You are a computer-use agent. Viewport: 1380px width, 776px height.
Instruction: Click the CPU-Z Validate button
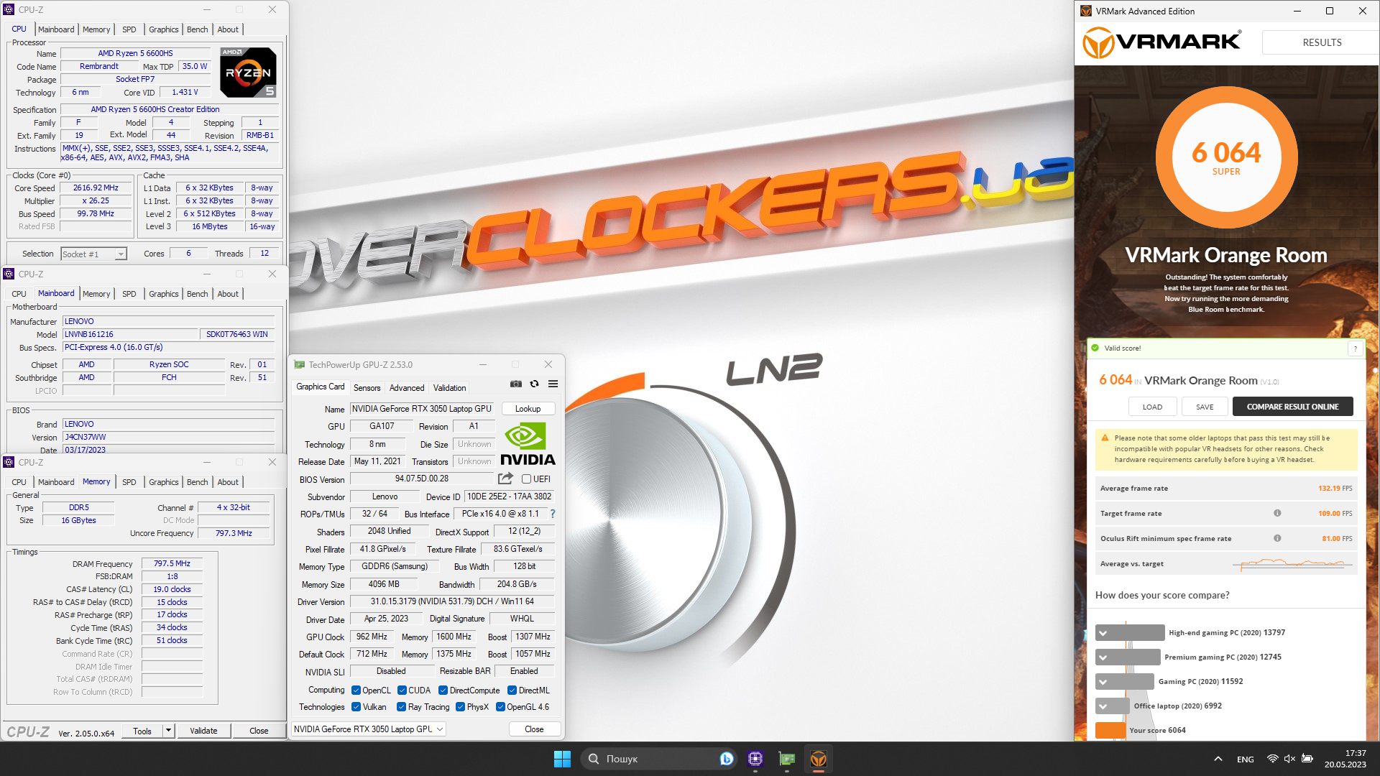point(203,731)
